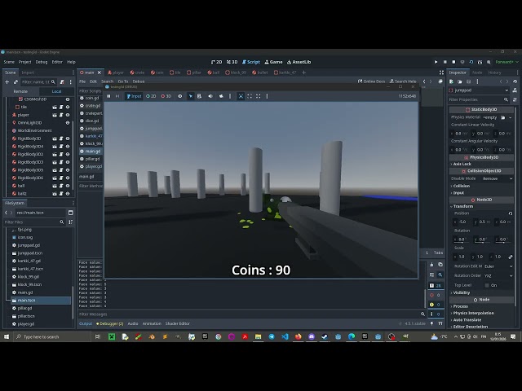Open the Scene menu

tap(9, 62)
